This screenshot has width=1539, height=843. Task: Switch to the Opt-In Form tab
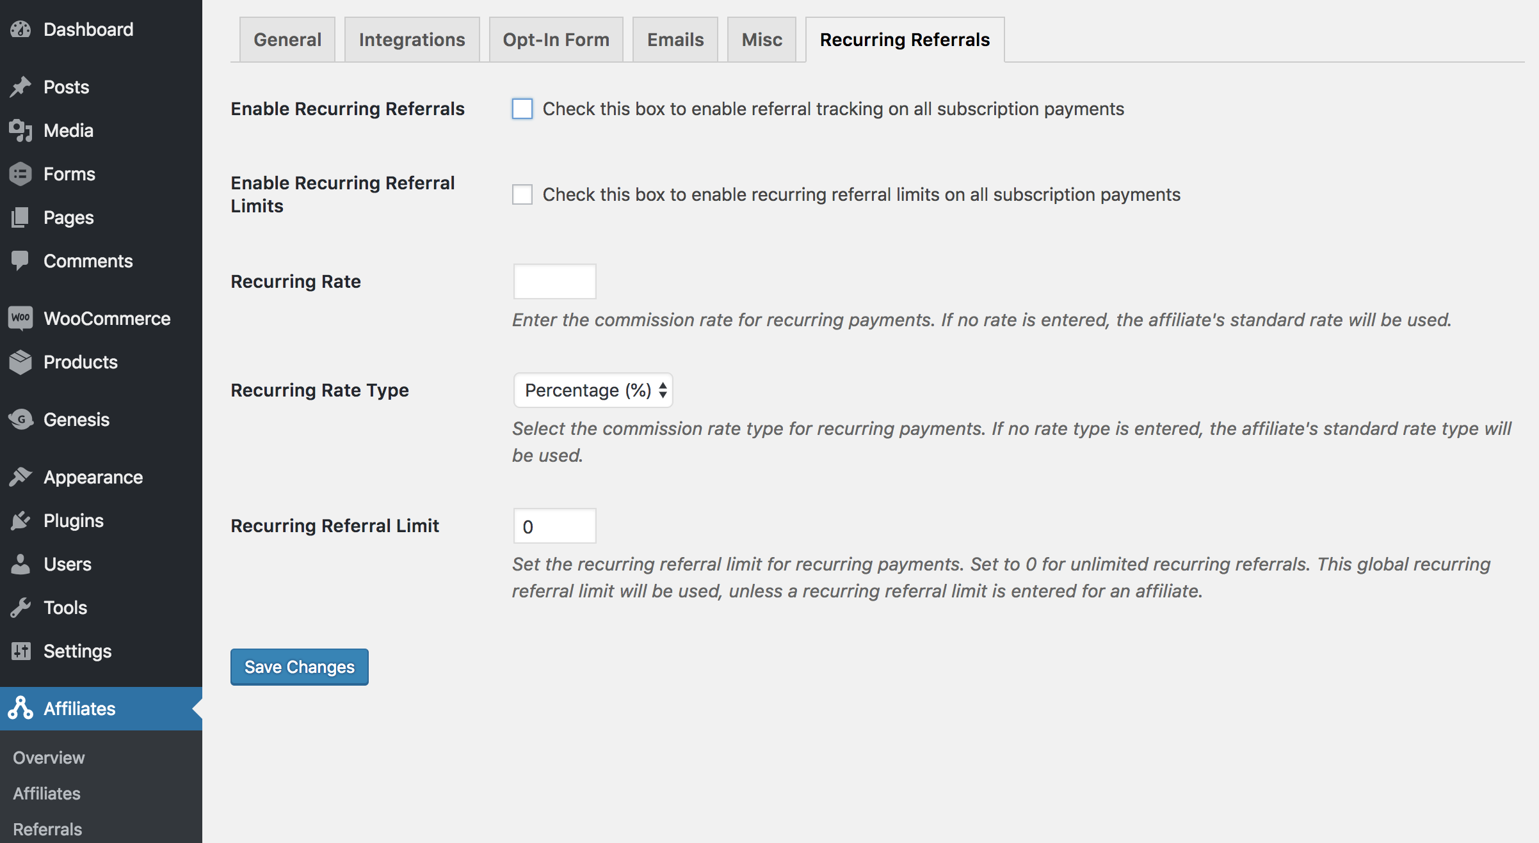click(556, 40)
